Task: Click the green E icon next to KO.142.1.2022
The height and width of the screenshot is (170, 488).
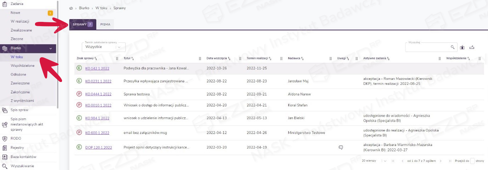Action: [x=79, y=69]
